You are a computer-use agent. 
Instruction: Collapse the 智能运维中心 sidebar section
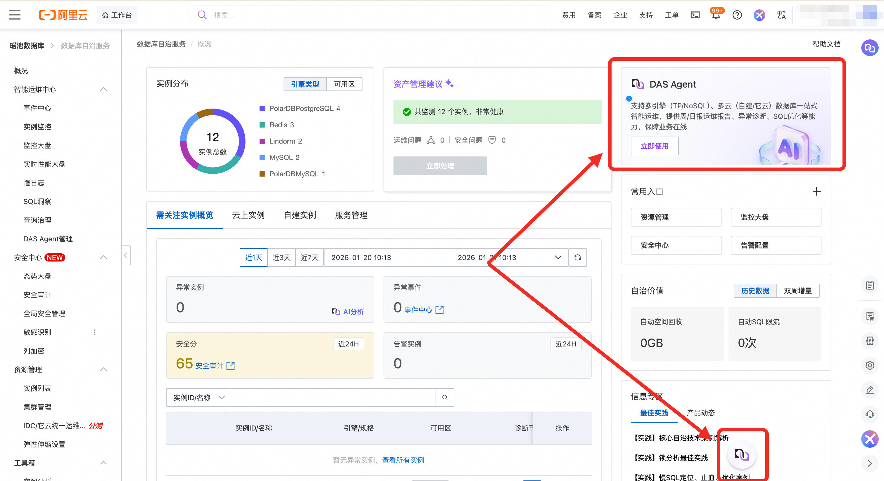(x=103, y=89)
